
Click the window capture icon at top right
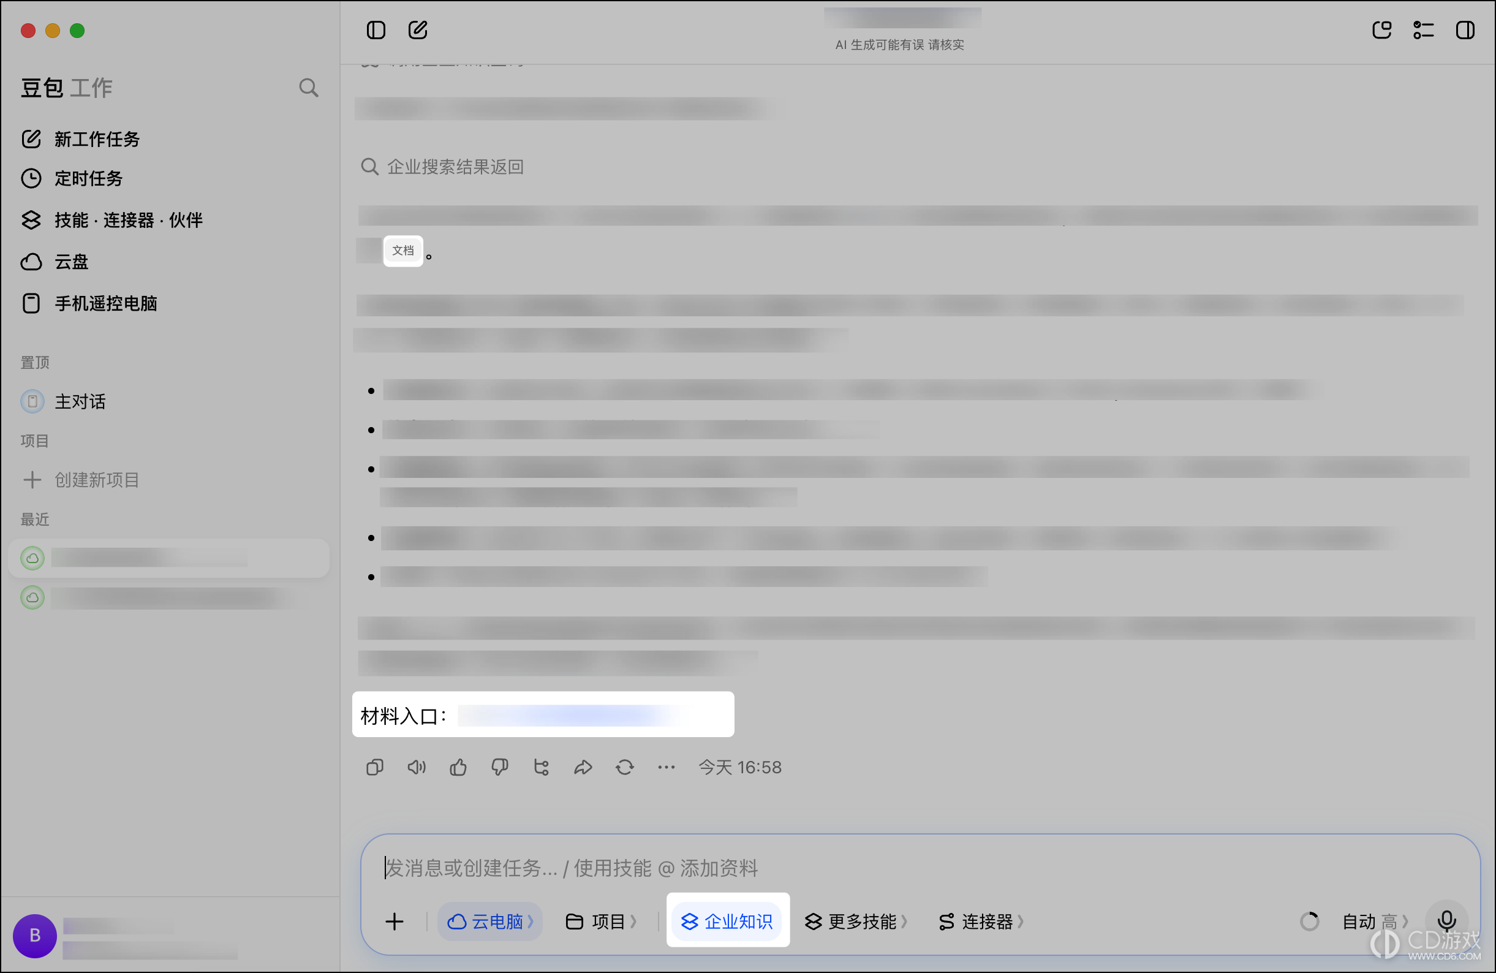coord(1381,29)
